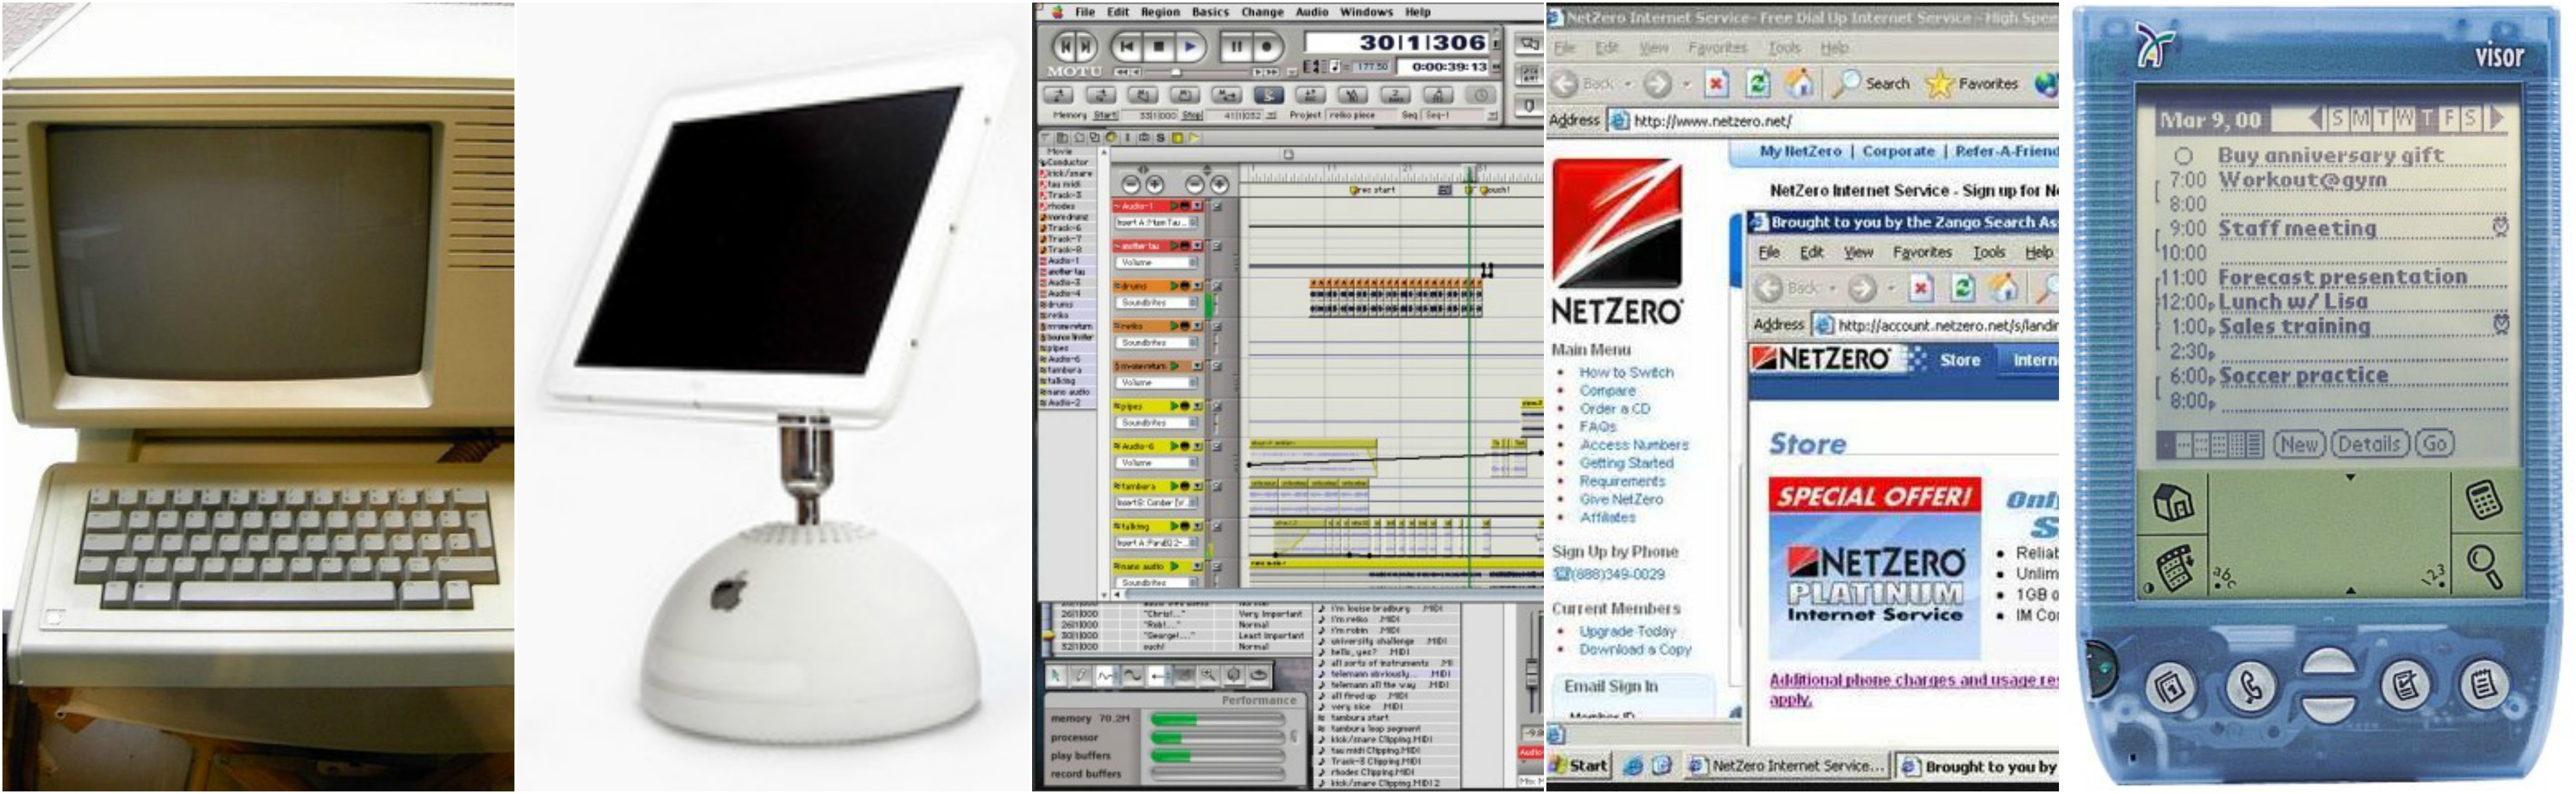Screen dimensions: 2576x794
Task: Click vertical zoom-in plus button in track editor
Action: pos(1220,185)
